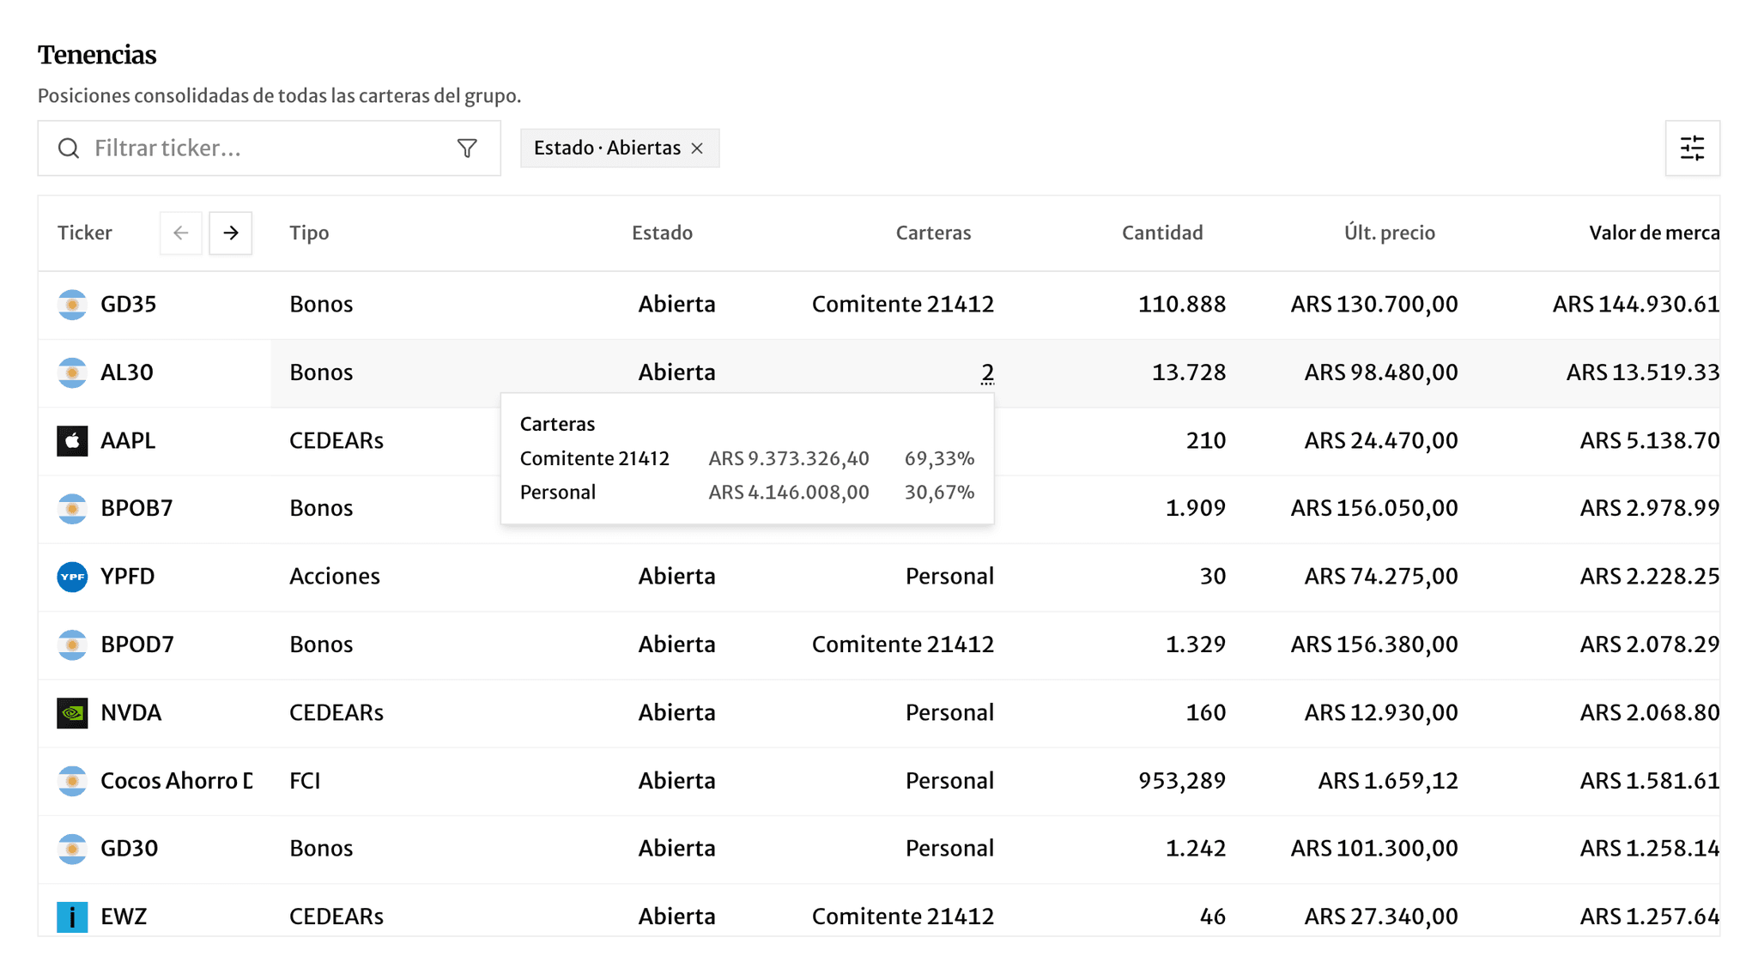Click the YPF logo icon
The image size is (1758, 974).
pyautogui.click(x=72, y=577)
